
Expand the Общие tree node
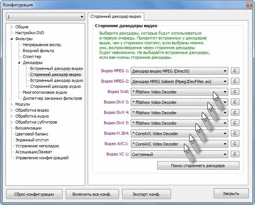pos(12,27)
